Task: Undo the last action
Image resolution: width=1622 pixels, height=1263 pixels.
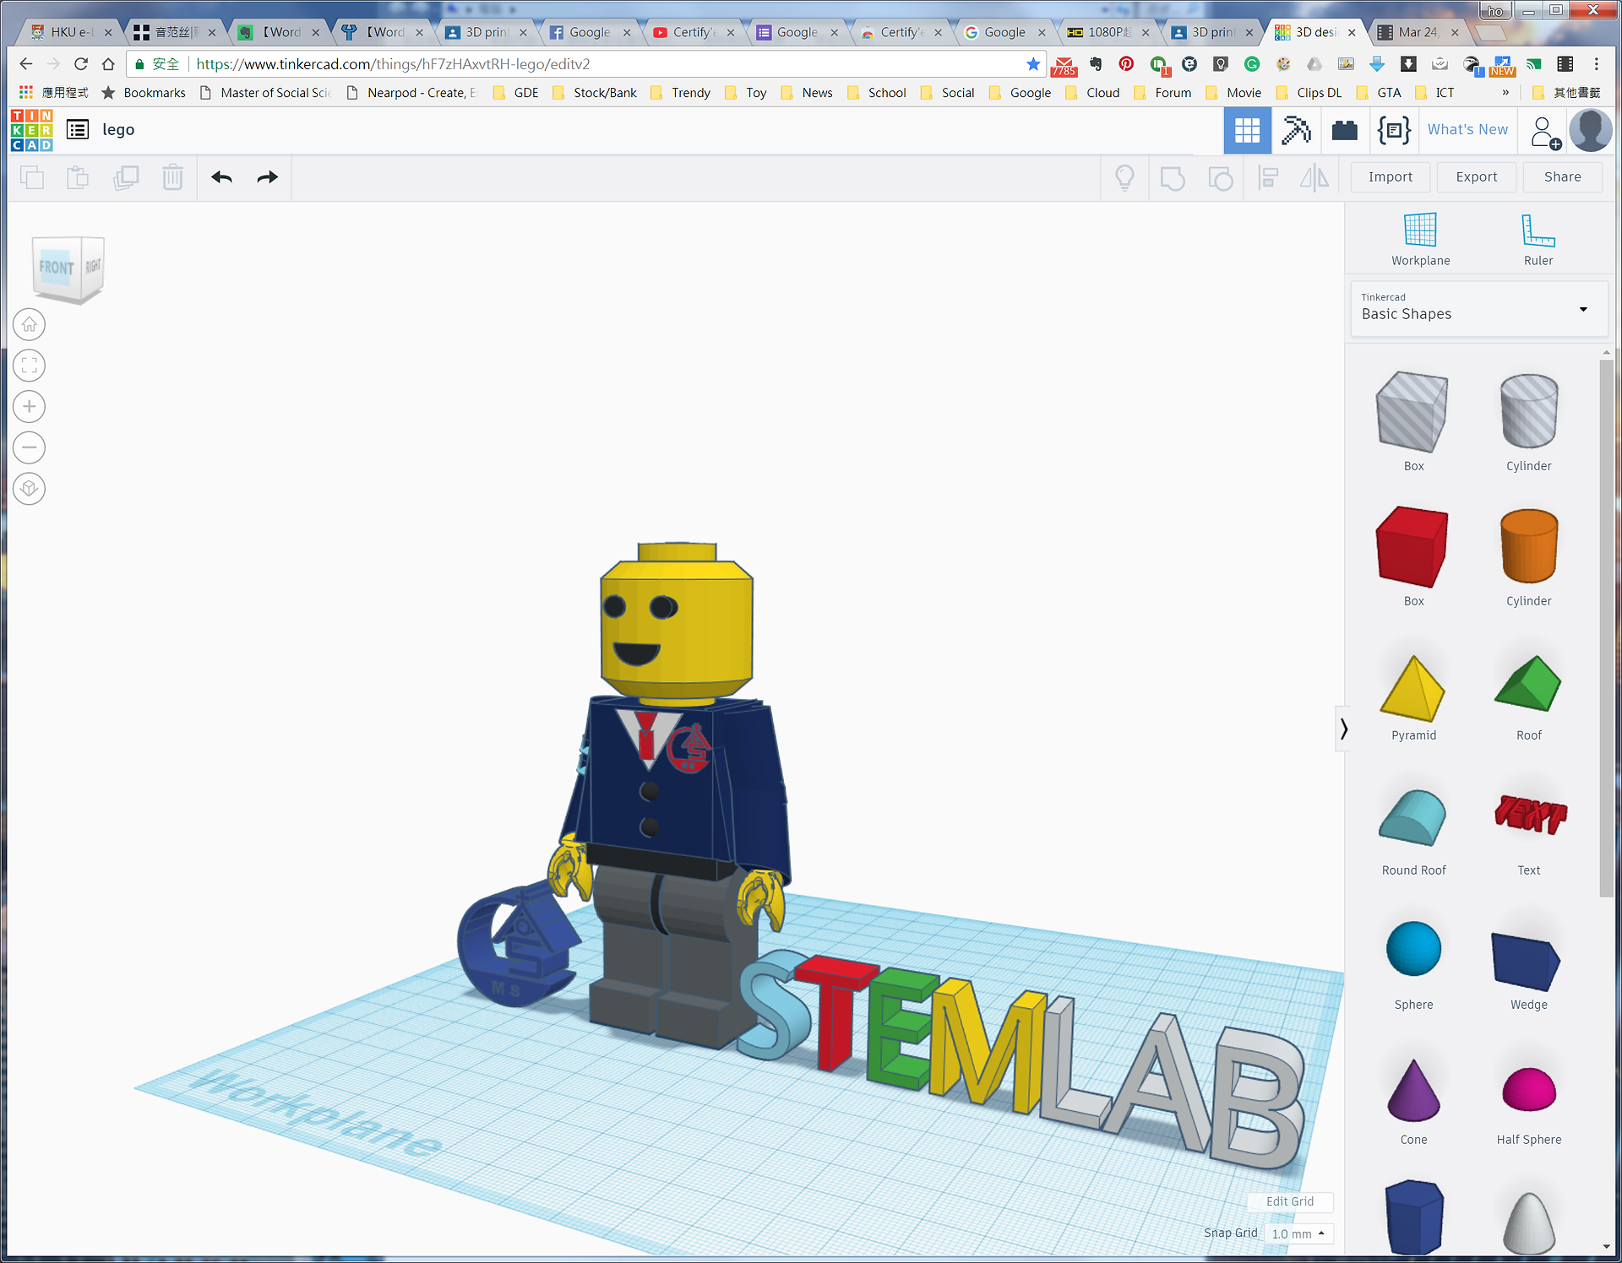Action: click(x=221, y=177)
